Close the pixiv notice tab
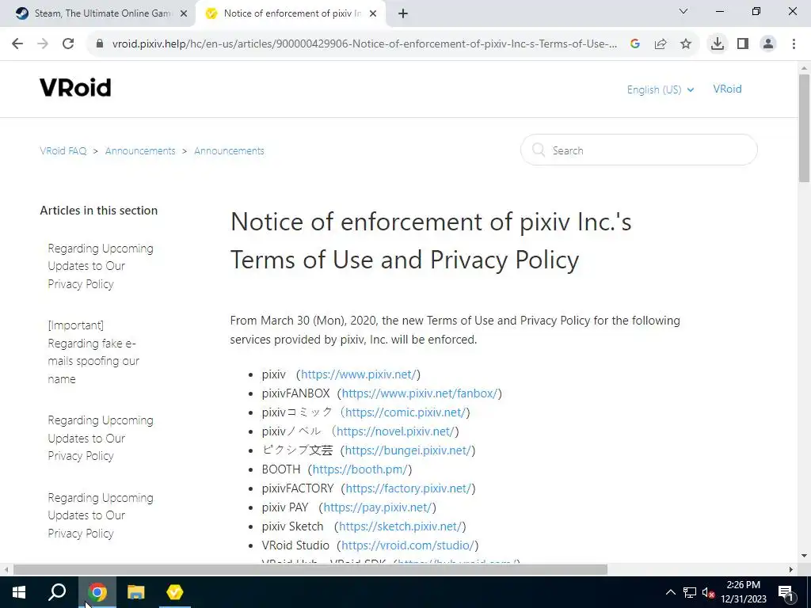This screenshot has height=608, width=811. [x=373, y=14]
